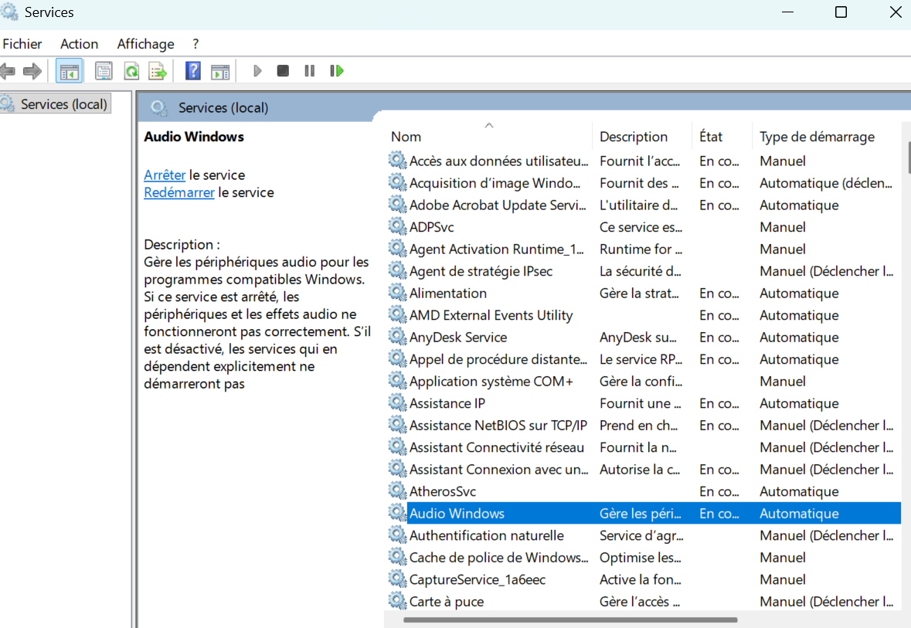Click the horizontal scrollbar under the services list
The width and height of the screenshot is (911, 628).
pyautogui.click(x=570, y=620)
